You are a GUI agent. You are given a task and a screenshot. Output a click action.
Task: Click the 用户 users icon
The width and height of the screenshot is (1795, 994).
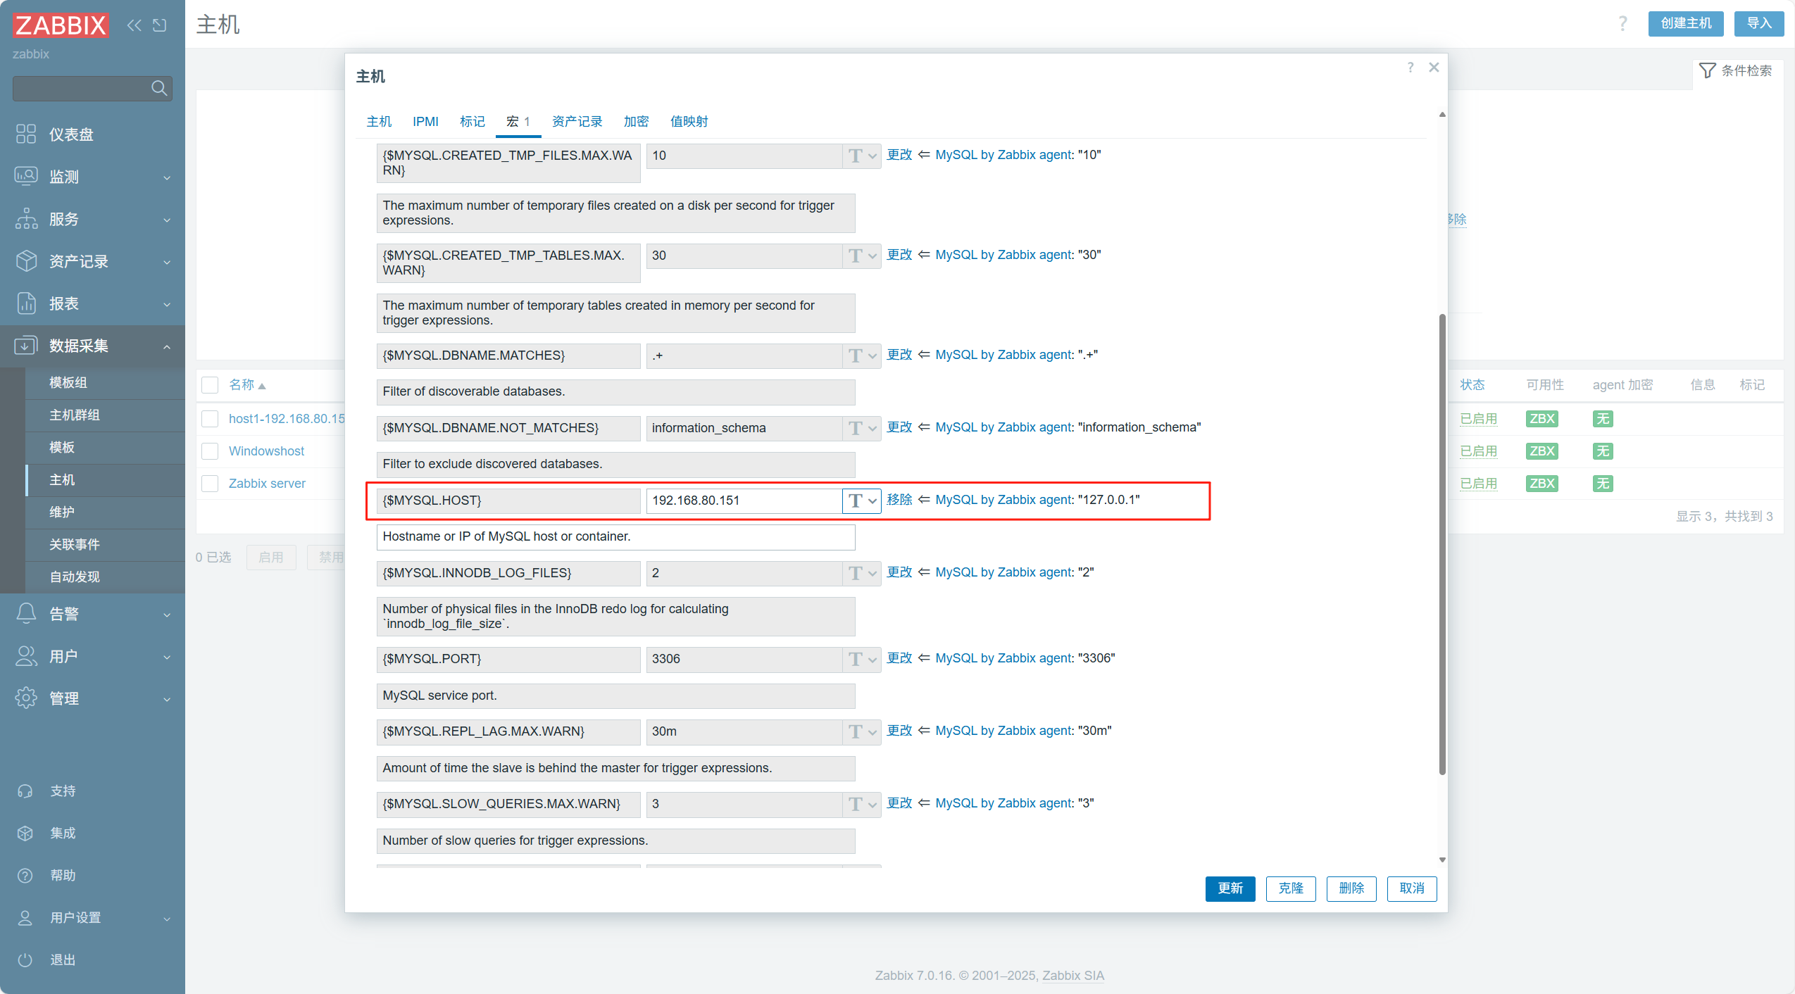(x=26, y=656)
